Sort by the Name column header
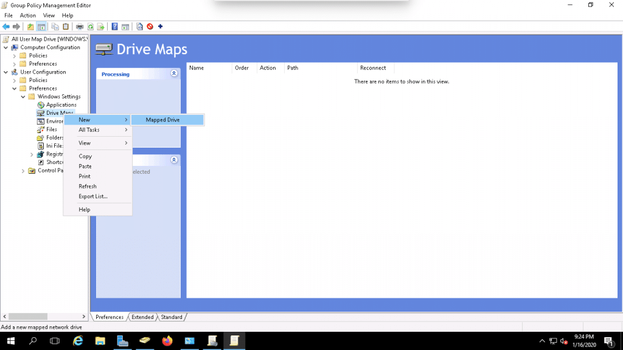The image size is (623, 350). (x=209, y=68)
